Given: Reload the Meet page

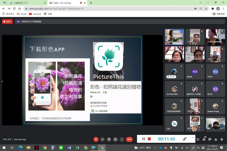Looking at the screenshot, I should 14,9.
